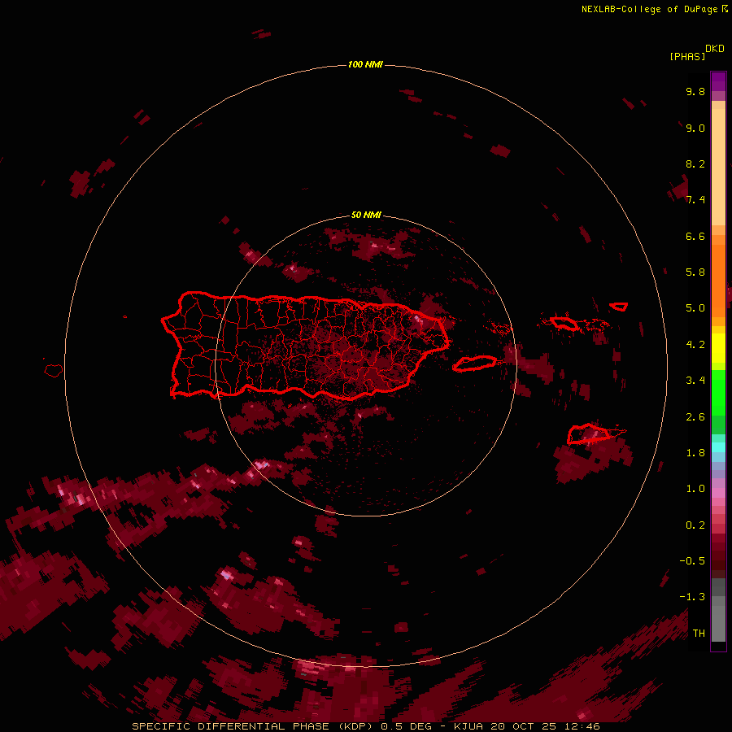732x732 pixels.
Task: Click the SPECIFIC DIFFERENTIAL PHASE (KDP) caption
Action: tap(254, 726)
